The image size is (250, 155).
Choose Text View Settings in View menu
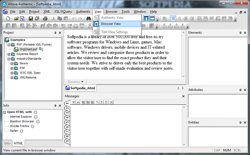point(117,32)
